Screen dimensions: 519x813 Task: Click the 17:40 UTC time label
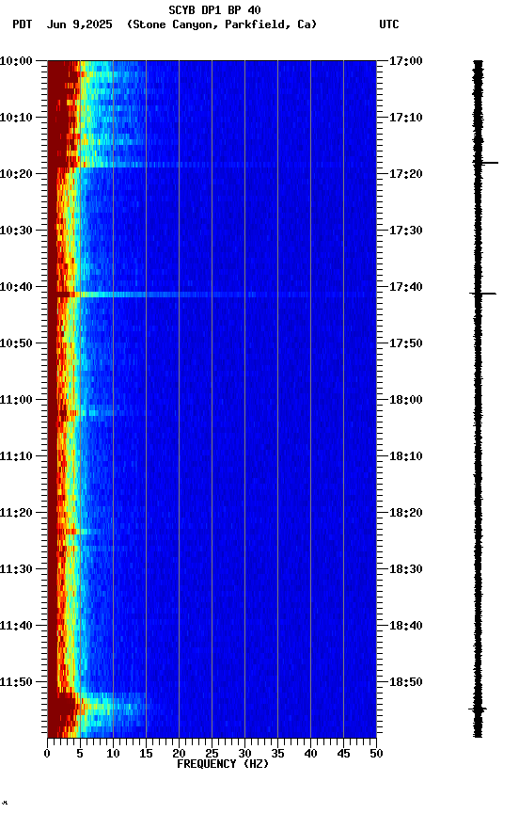(x=406, y=287)
